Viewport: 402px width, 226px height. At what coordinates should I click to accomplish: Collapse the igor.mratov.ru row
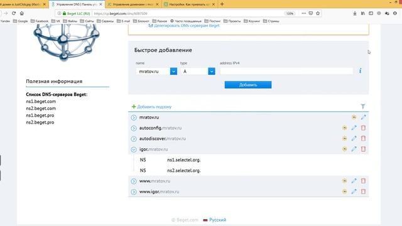(x=134, y=149)
